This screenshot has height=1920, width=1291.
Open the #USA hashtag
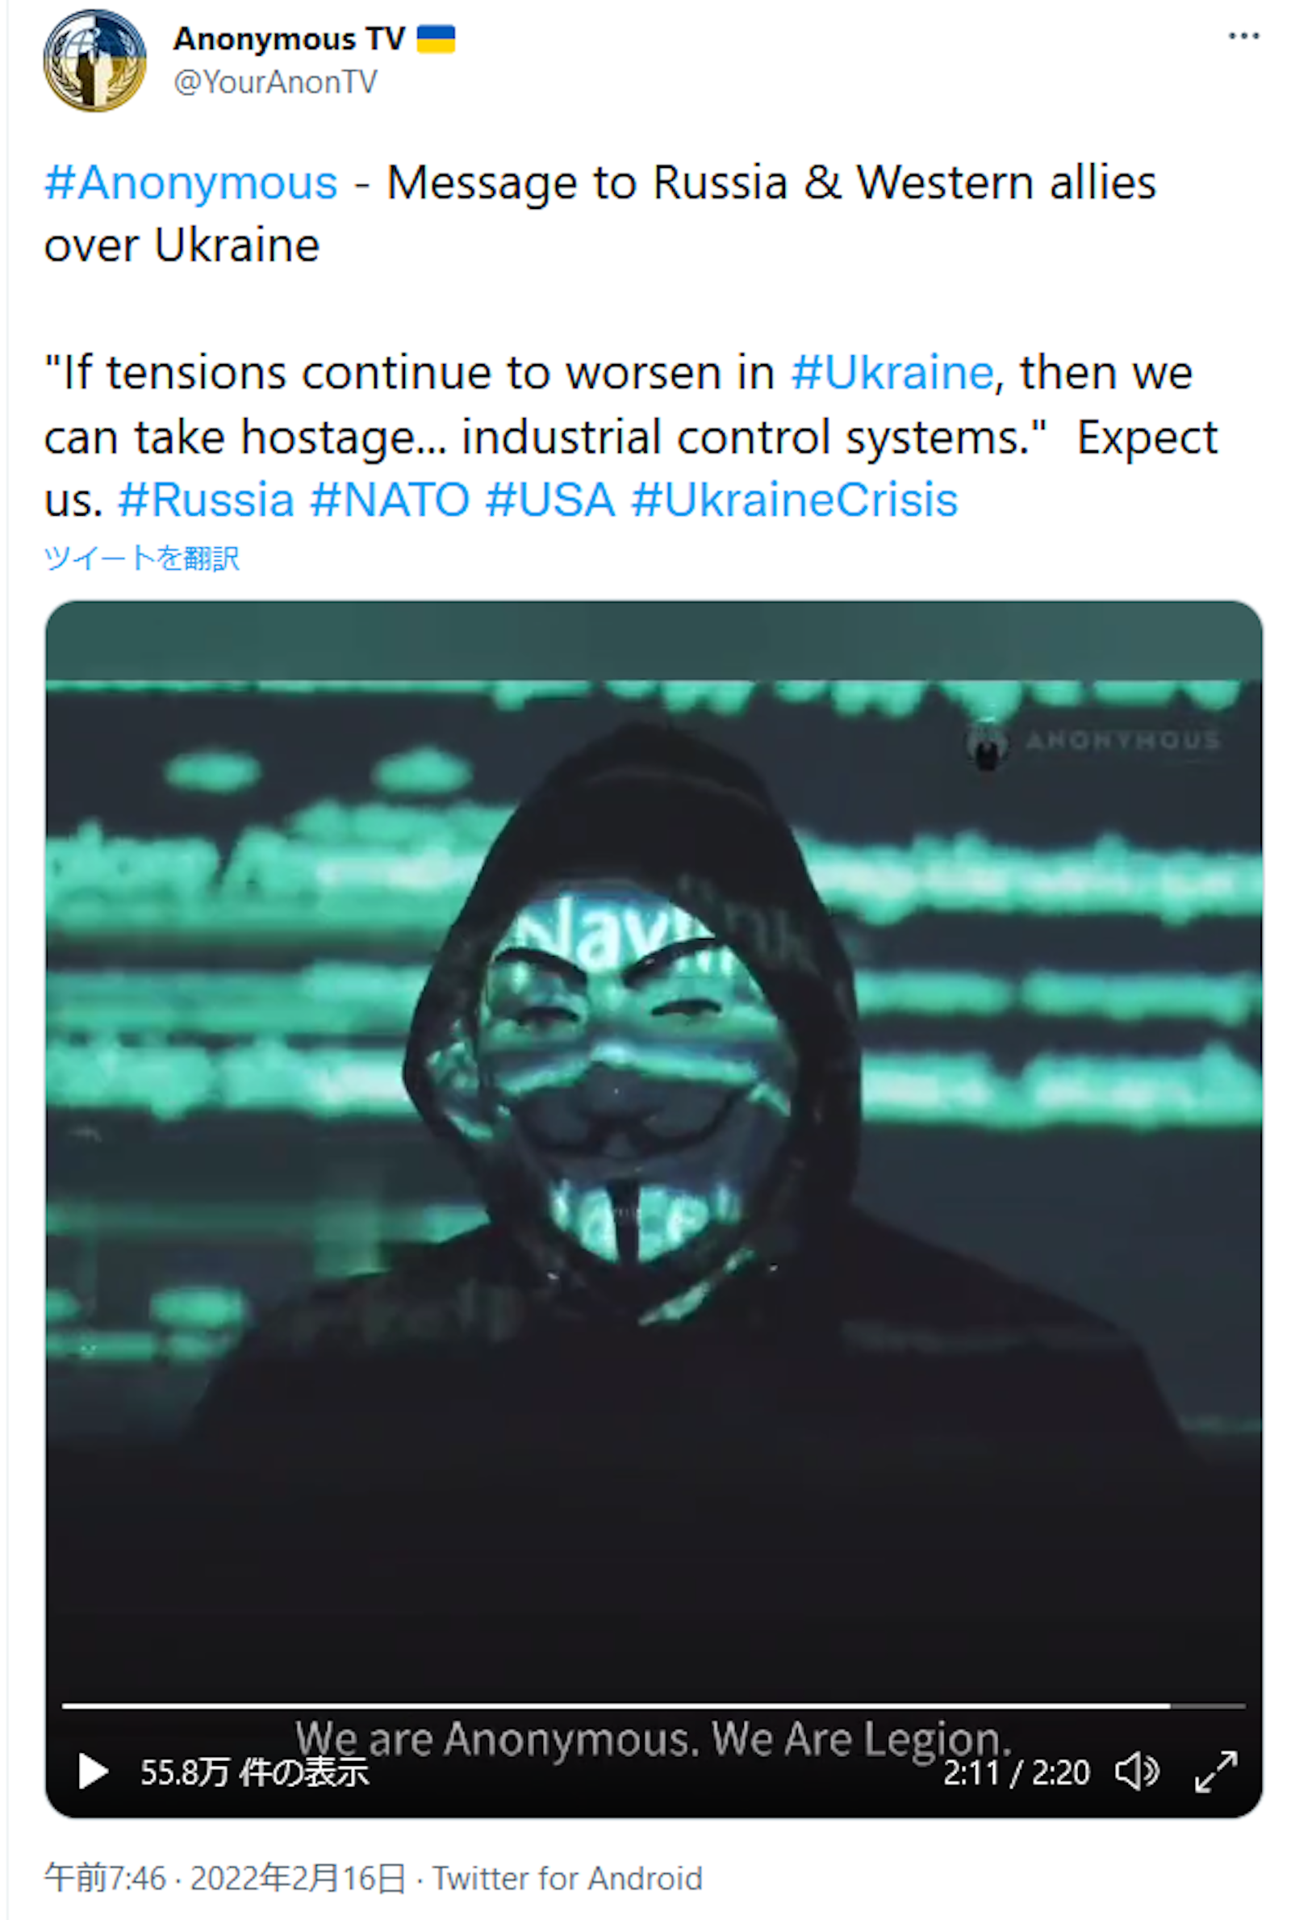point(550,499)
